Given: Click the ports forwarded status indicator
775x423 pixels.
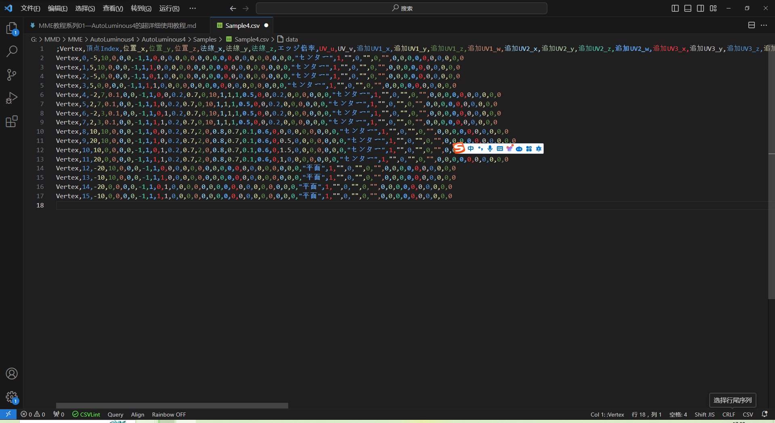Looking at the screenshot, I should coord(59,414).
